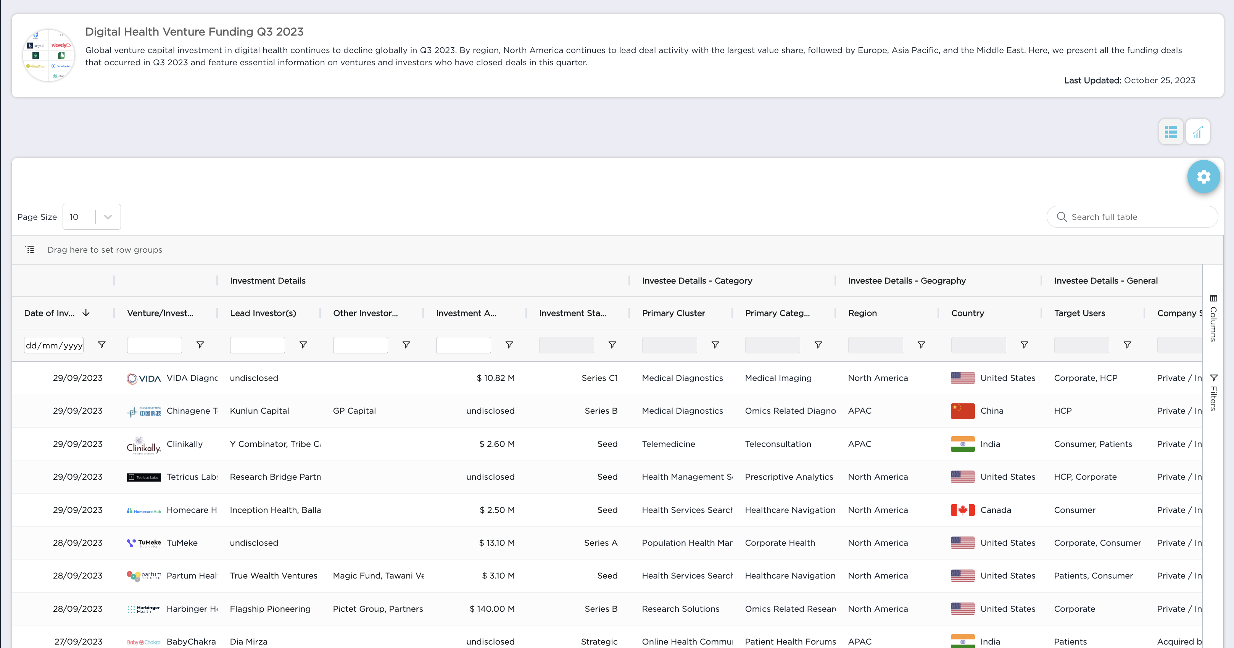Image resolution: width=1234 pixels, height=648 pixels.
Task: Click the date filter dd/mm/yyyy input
Action: (54, 345)
